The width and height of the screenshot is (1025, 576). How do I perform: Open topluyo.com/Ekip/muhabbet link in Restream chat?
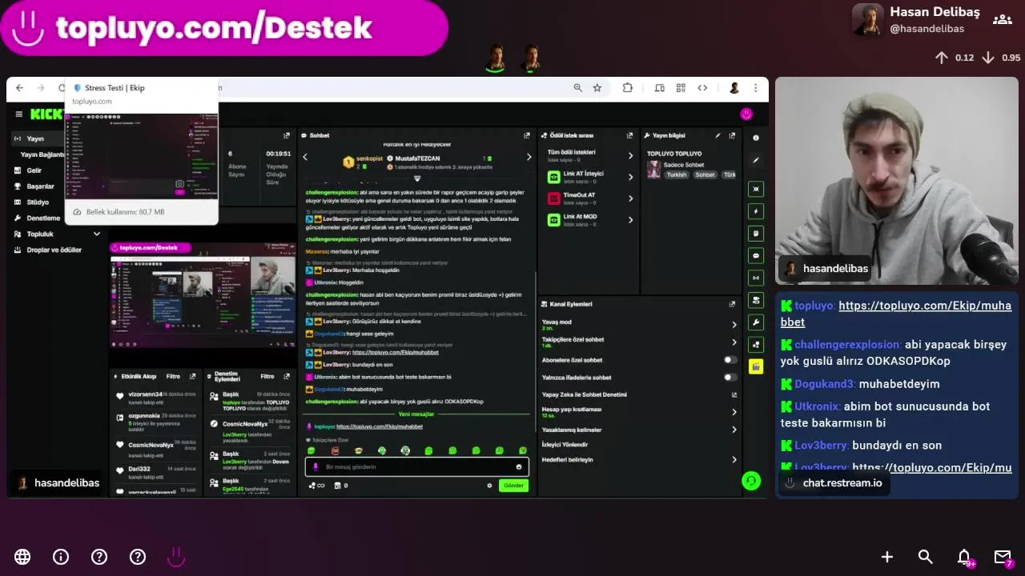click(896, 314)
